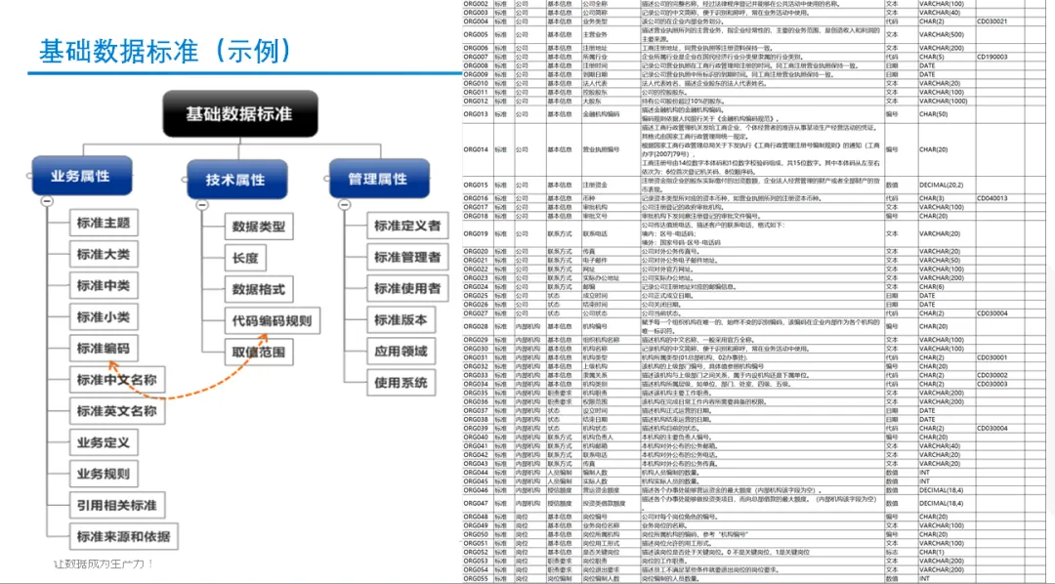Select the root node 基础数据标准
Image resolution: width=1055 pixels, height=584 pixels.
pos(239,115)
